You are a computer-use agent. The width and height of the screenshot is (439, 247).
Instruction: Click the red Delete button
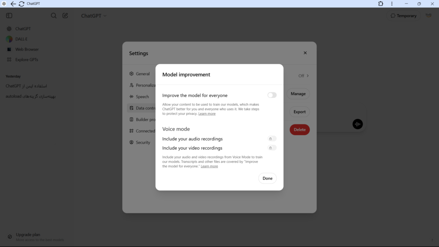point(300,130)
